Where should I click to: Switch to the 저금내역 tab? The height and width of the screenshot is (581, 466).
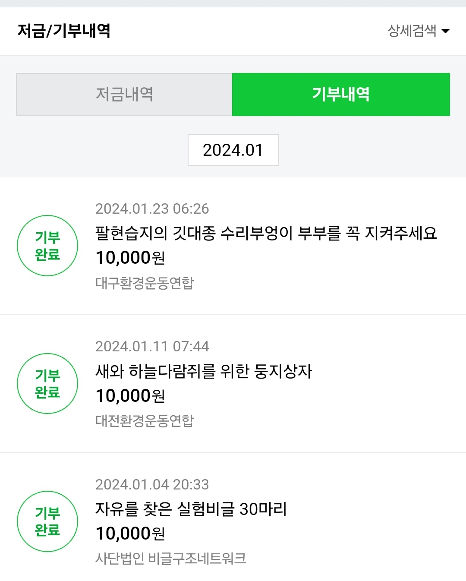pyautogui.click(x=124, y=94)
